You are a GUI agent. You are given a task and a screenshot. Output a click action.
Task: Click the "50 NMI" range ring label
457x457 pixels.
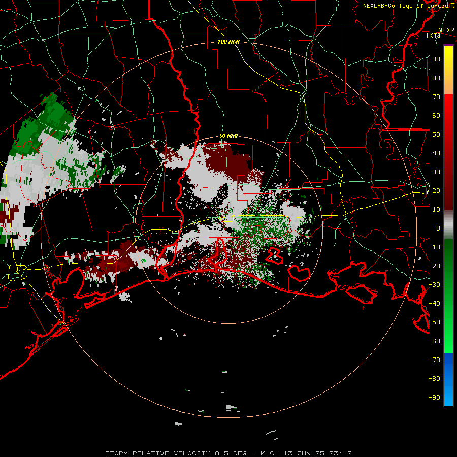point(228,136)
